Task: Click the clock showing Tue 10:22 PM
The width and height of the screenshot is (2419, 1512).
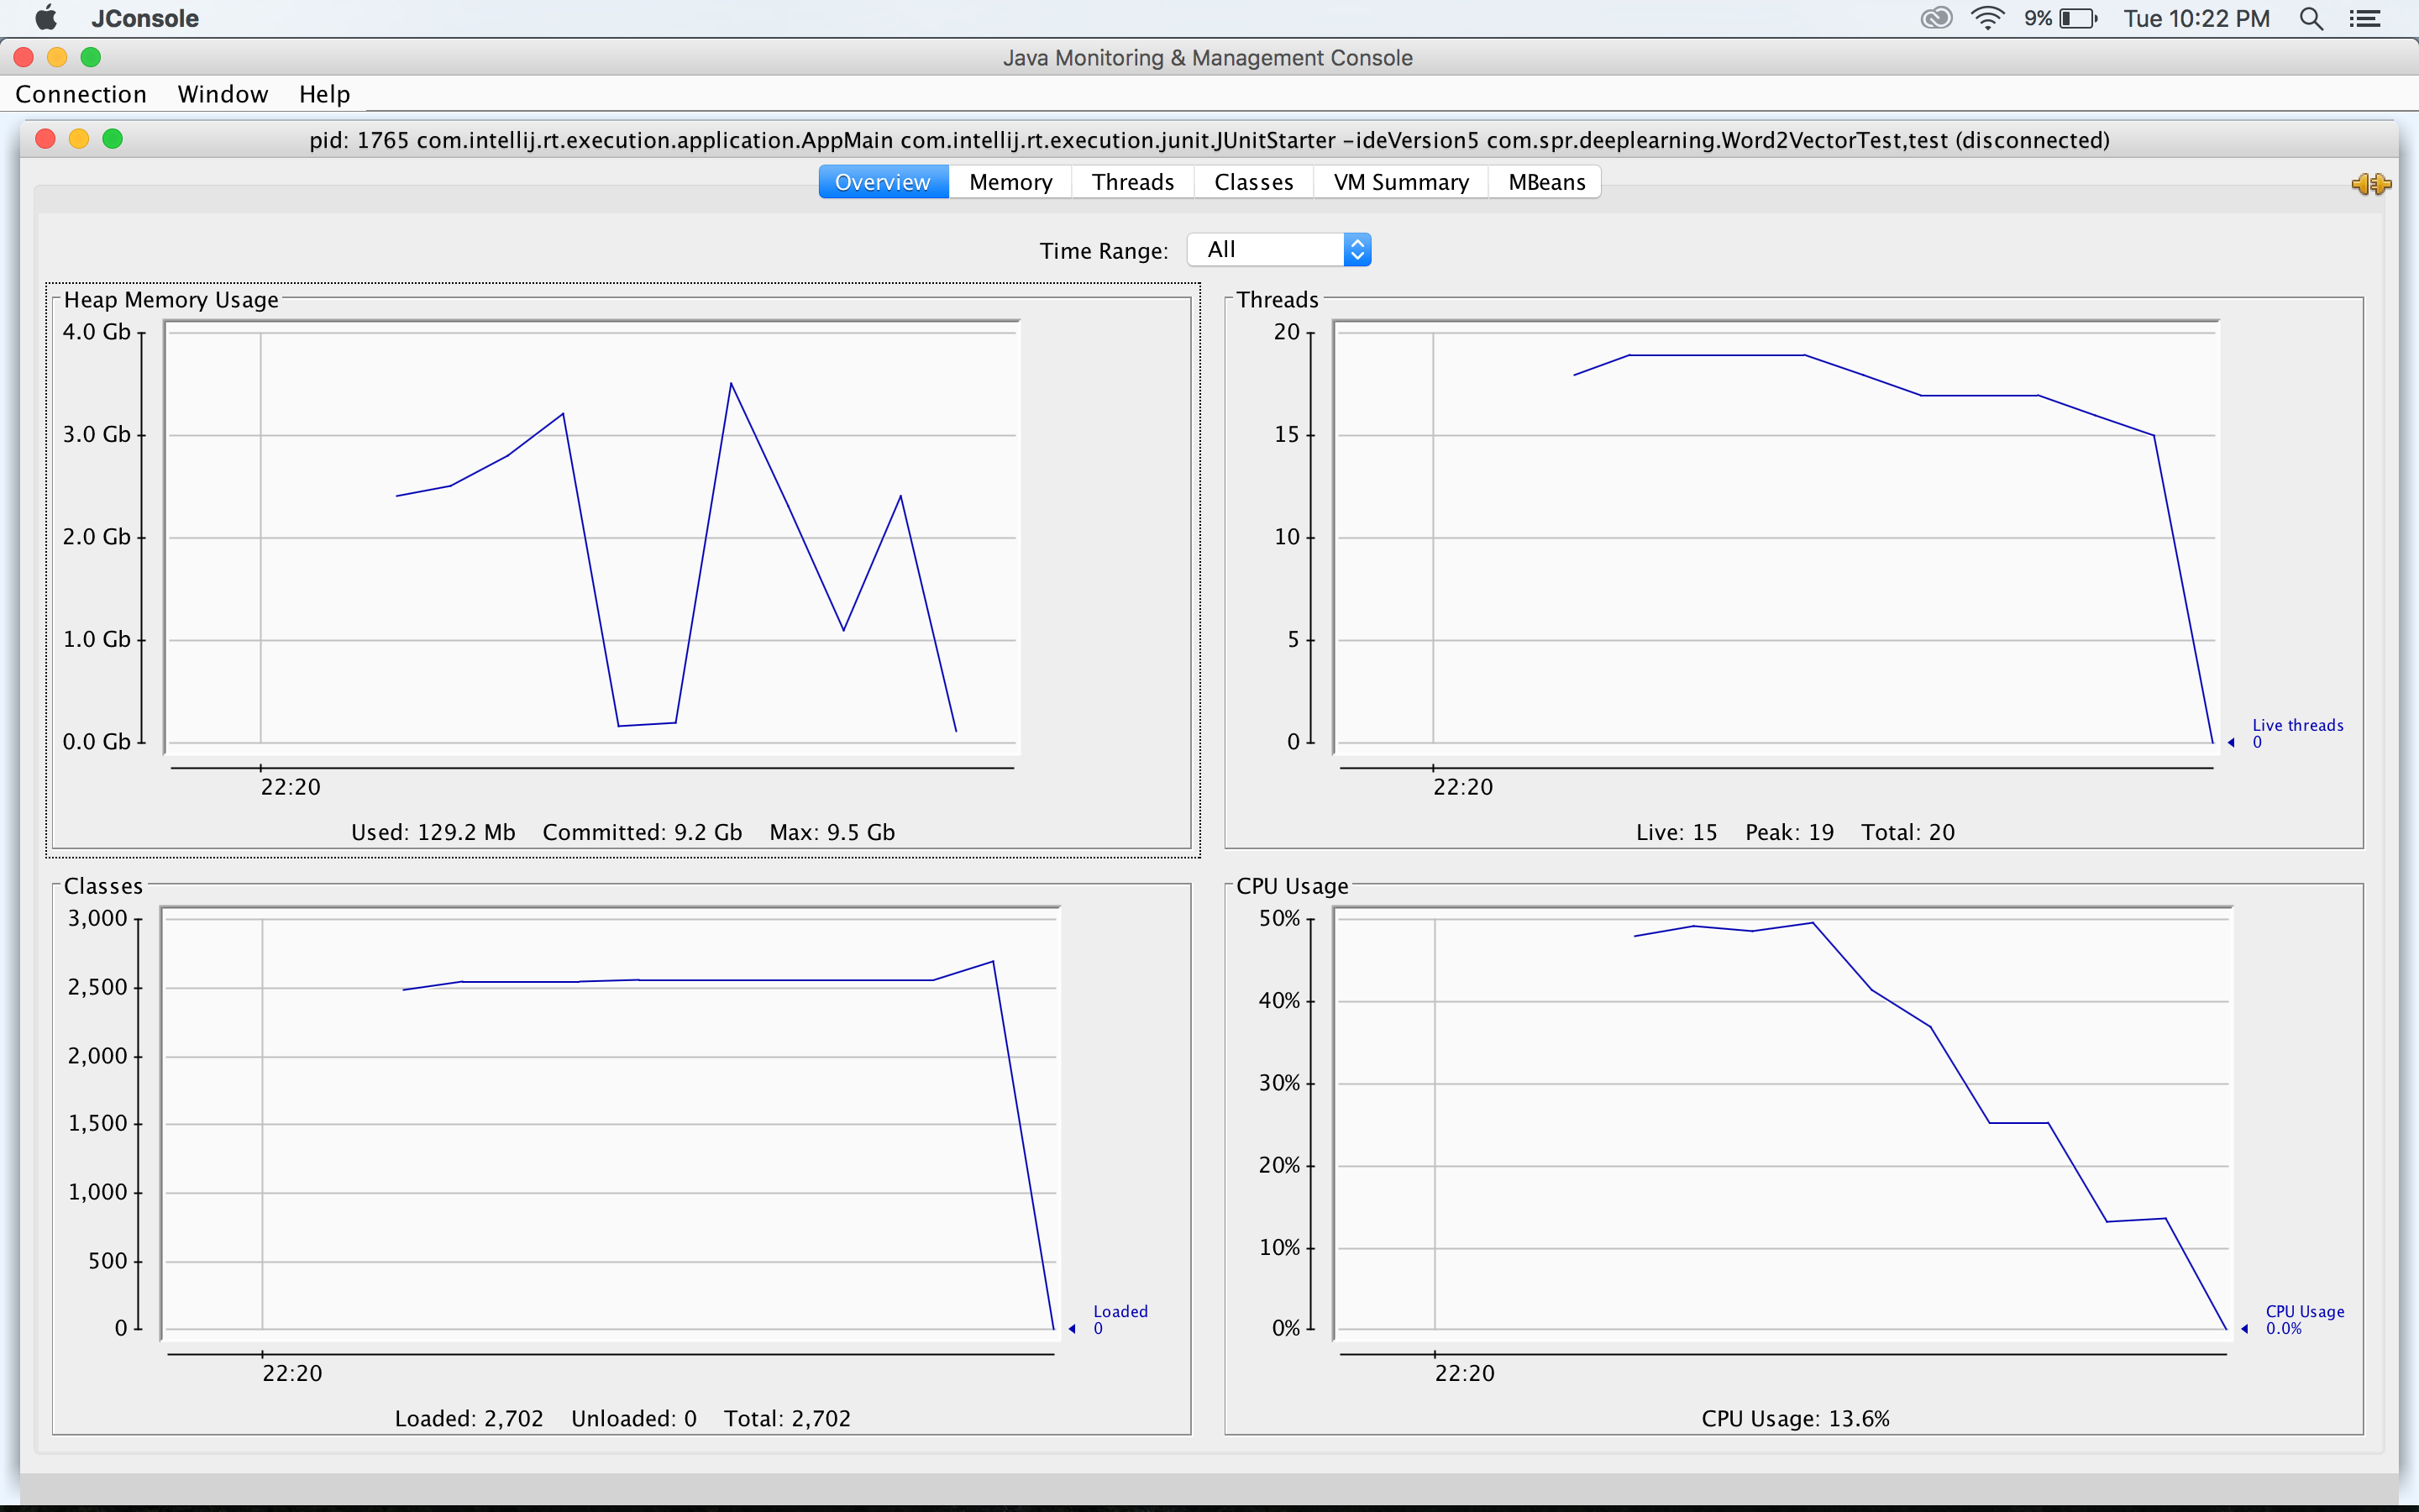Action: tap(2196, 18)
